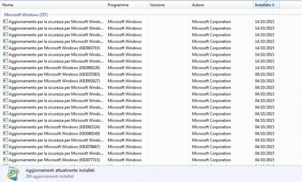Click the '269 aggiornamenti installati' status text

tap(49, 176)
